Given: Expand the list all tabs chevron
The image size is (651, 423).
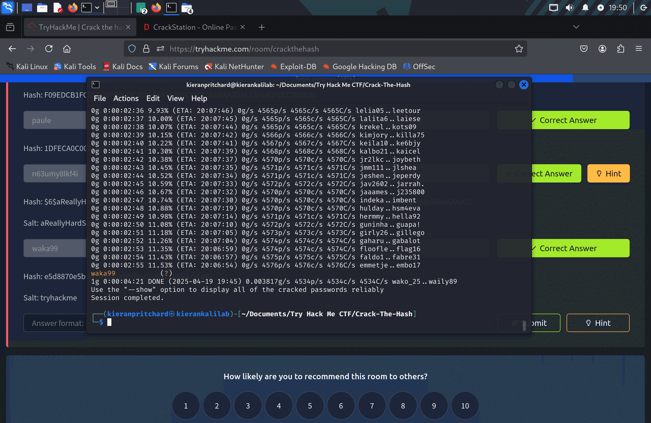Looking at the screenshot, I should [576, 27].
